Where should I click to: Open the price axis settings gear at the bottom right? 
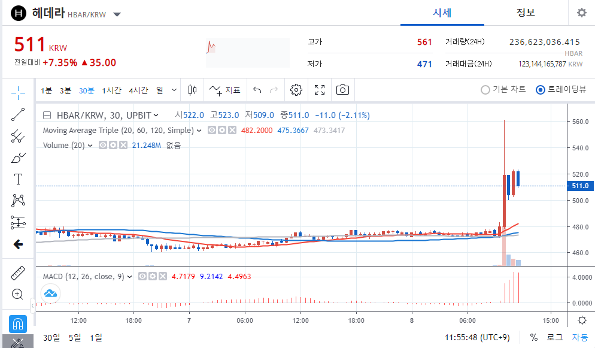point(582,320)
